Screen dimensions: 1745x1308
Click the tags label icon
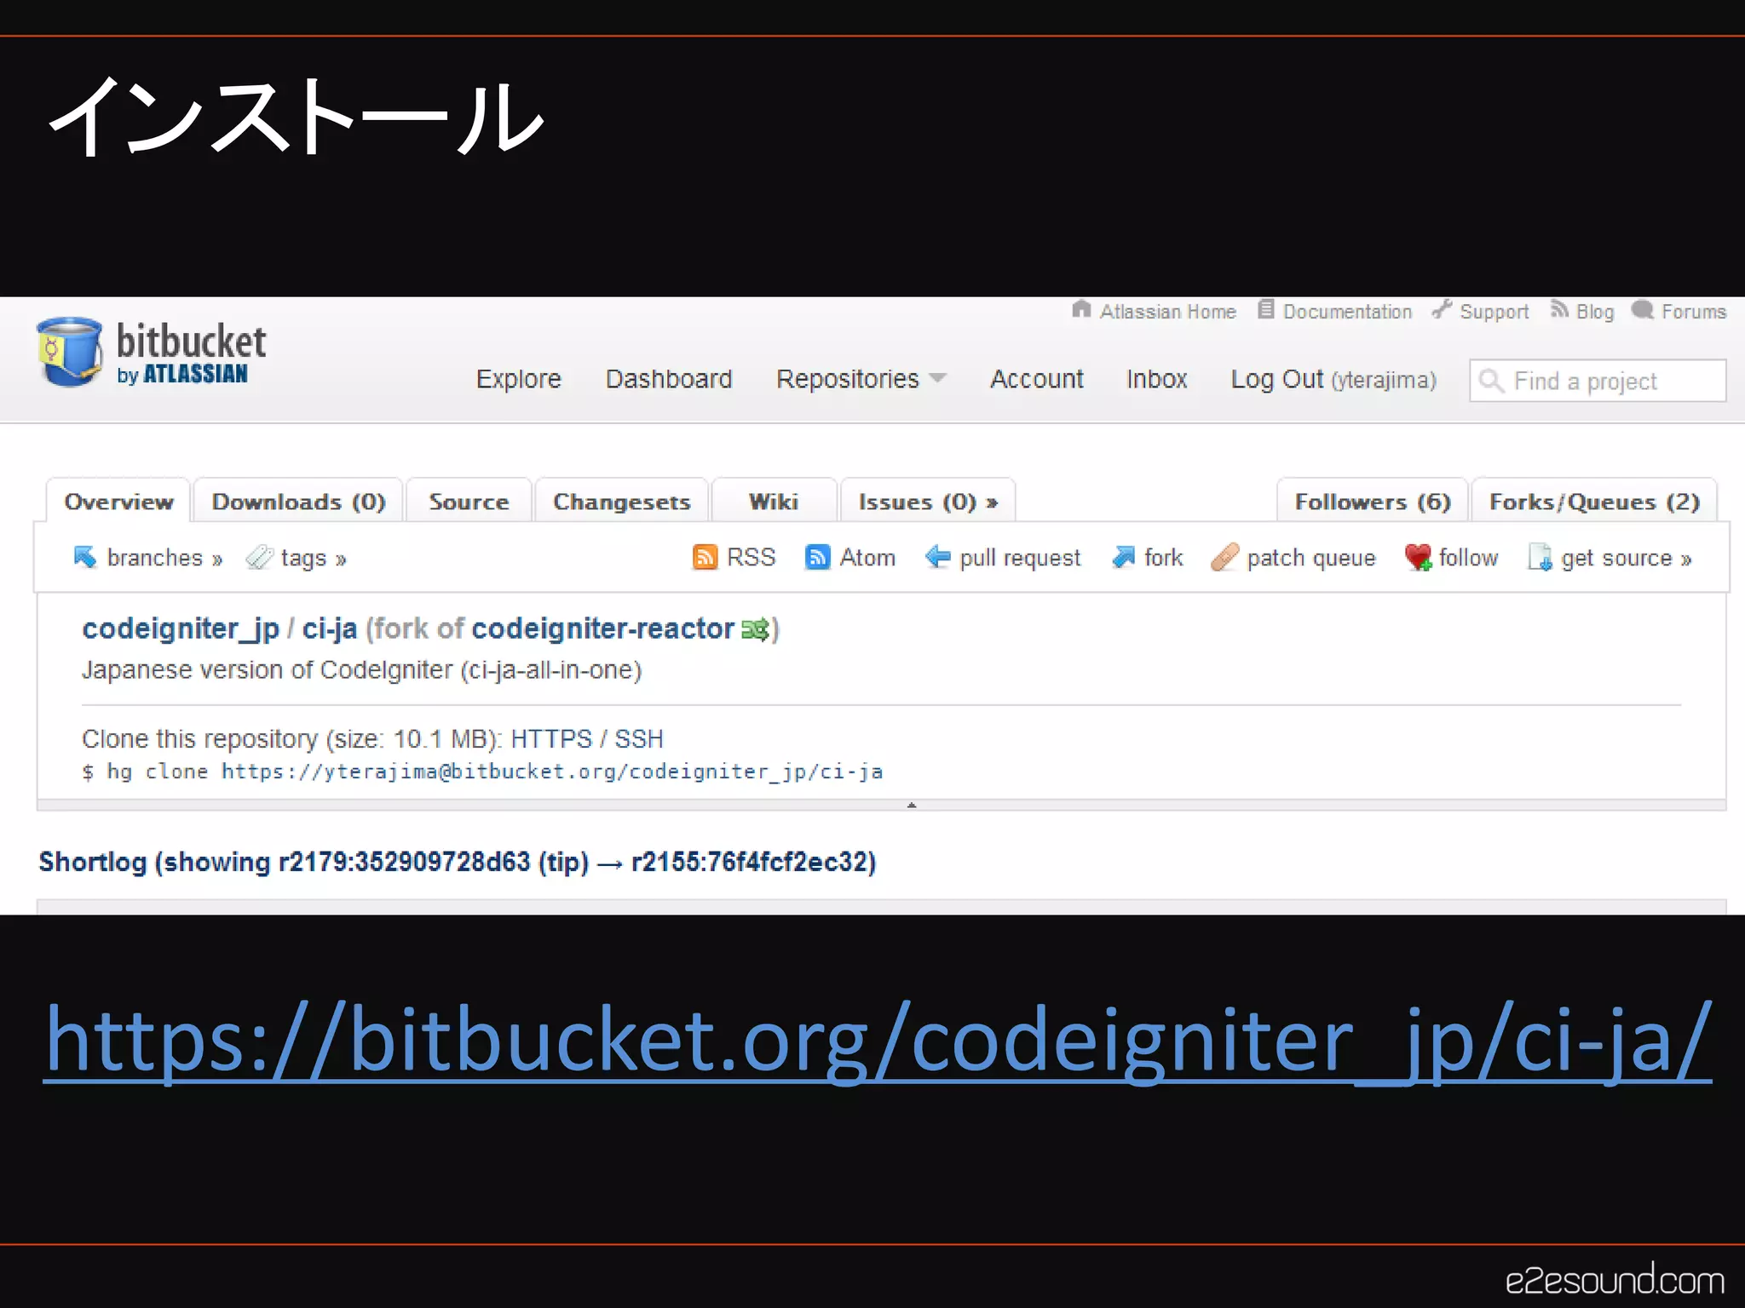point(259,557)
